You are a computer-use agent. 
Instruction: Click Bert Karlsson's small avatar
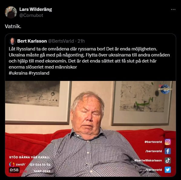click(12, 41)
